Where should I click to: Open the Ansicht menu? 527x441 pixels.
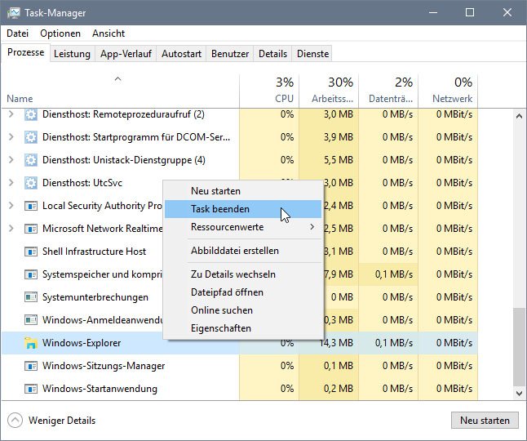[108, 33]
